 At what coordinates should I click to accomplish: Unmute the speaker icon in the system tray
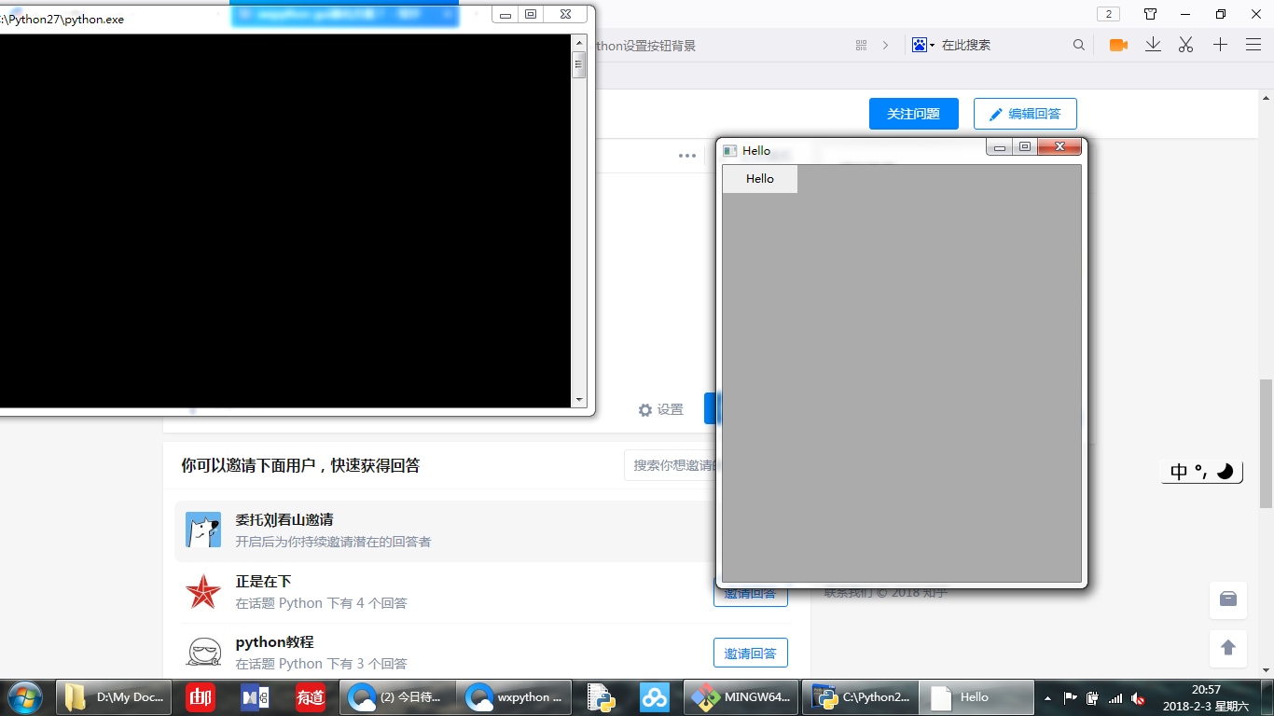[1138, 698]
